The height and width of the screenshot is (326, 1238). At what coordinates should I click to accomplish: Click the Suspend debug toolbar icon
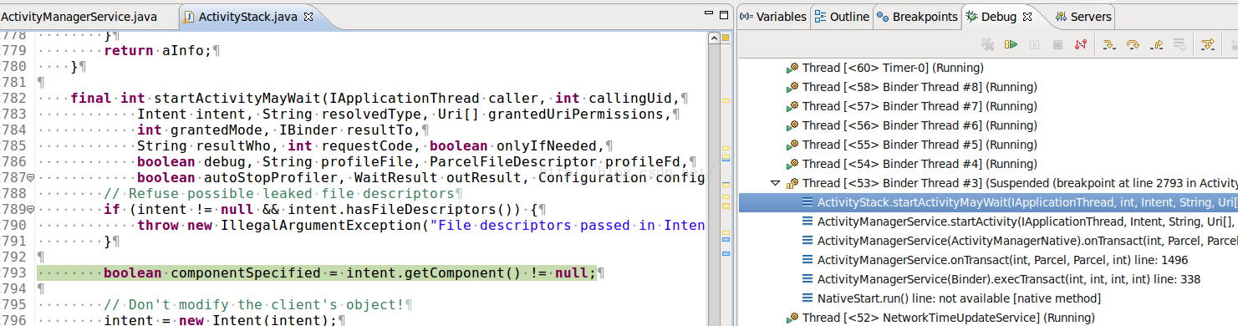1034,43
